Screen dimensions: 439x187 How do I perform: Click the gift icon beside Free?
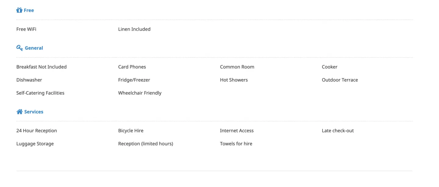[x=19, y=10]
